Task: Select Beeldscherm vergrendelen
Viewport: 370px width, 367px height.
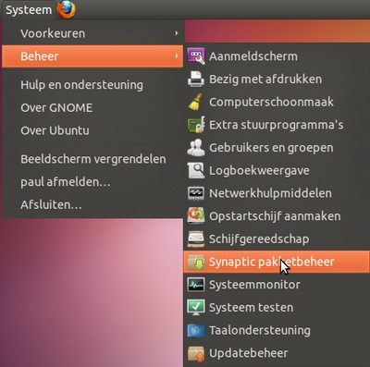Action: tap(92, 159)
